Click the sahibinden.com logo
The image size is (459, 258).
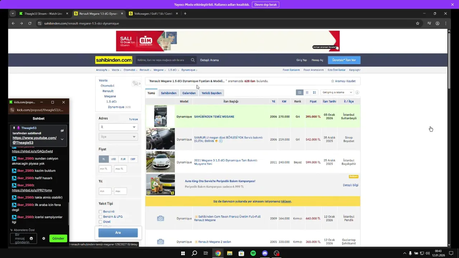click(x=114, y=60)
